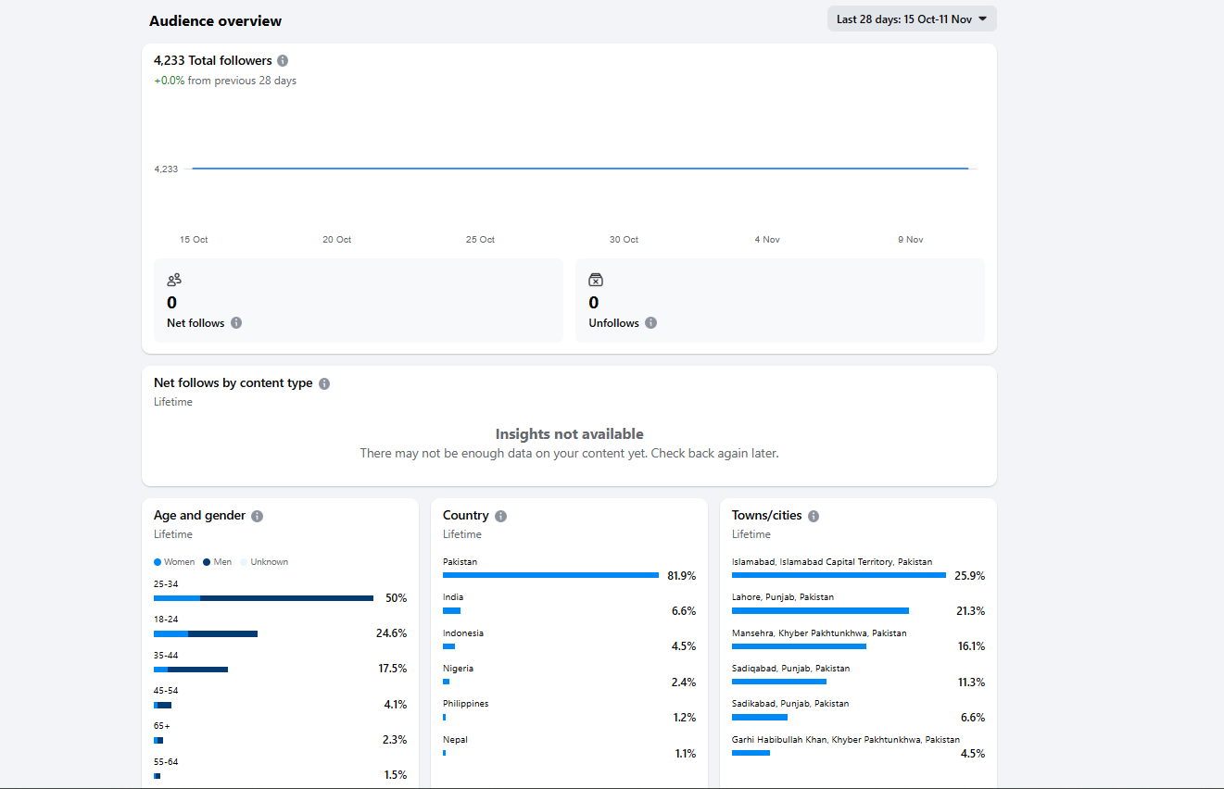
Task: Toggle the Women legend item
Action: (174, 562)
